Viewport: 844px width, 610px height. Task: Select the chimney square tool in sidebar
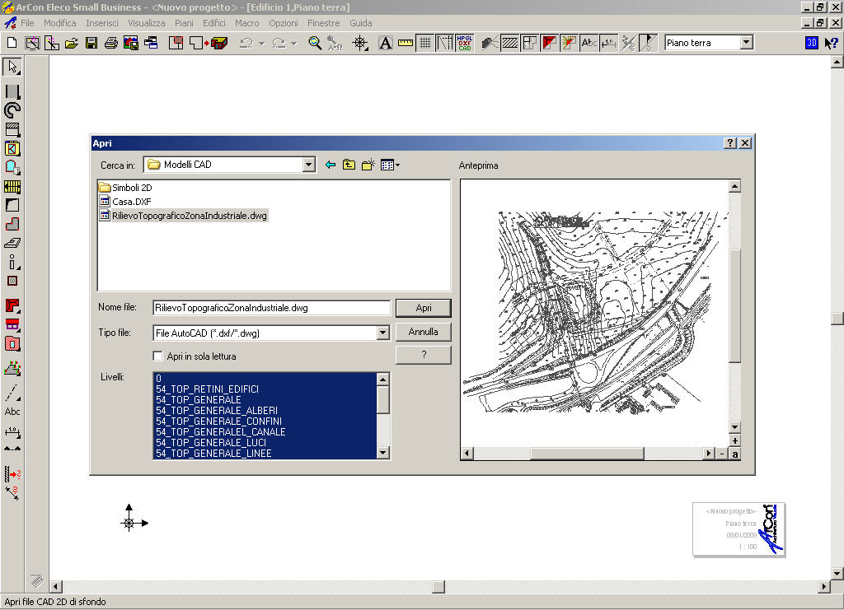click(12, 281)
